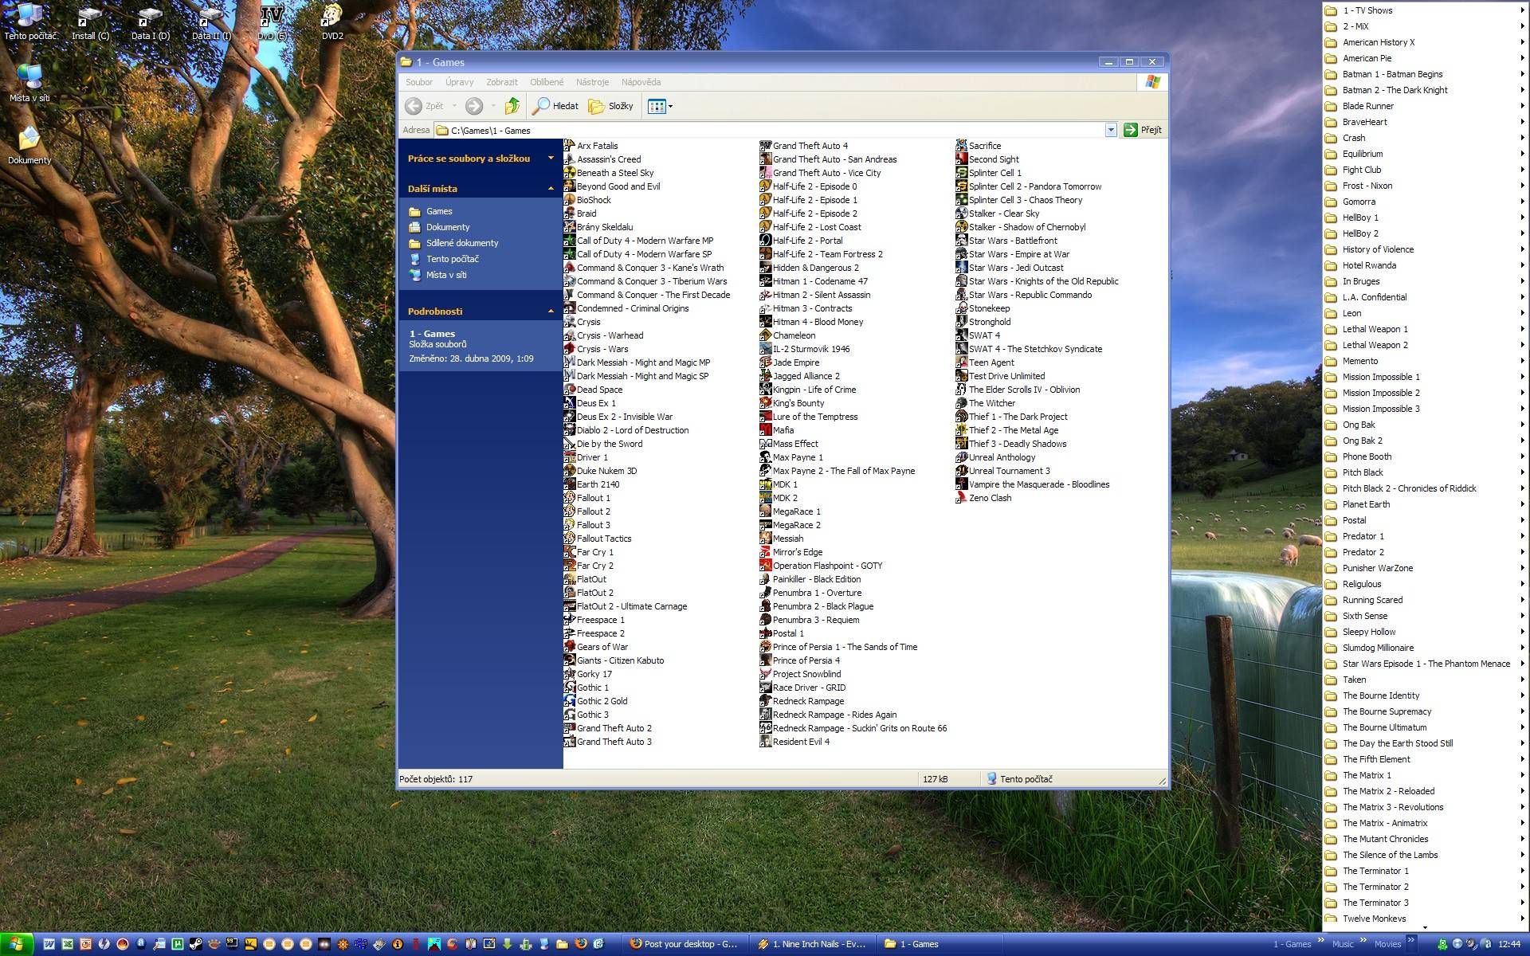1530x956 pixels.
Task: Open The Matrix 1 folder entry
Action: [x=1425, y=775]
